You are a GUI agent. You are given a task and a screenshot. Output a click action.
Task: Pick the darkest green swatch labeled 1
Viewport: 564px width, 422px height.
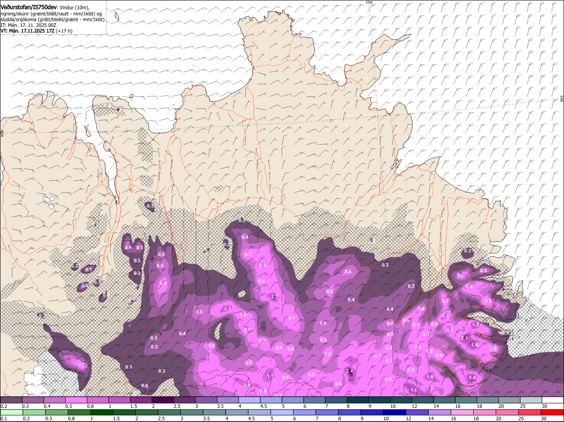click(x=101, y=412)
